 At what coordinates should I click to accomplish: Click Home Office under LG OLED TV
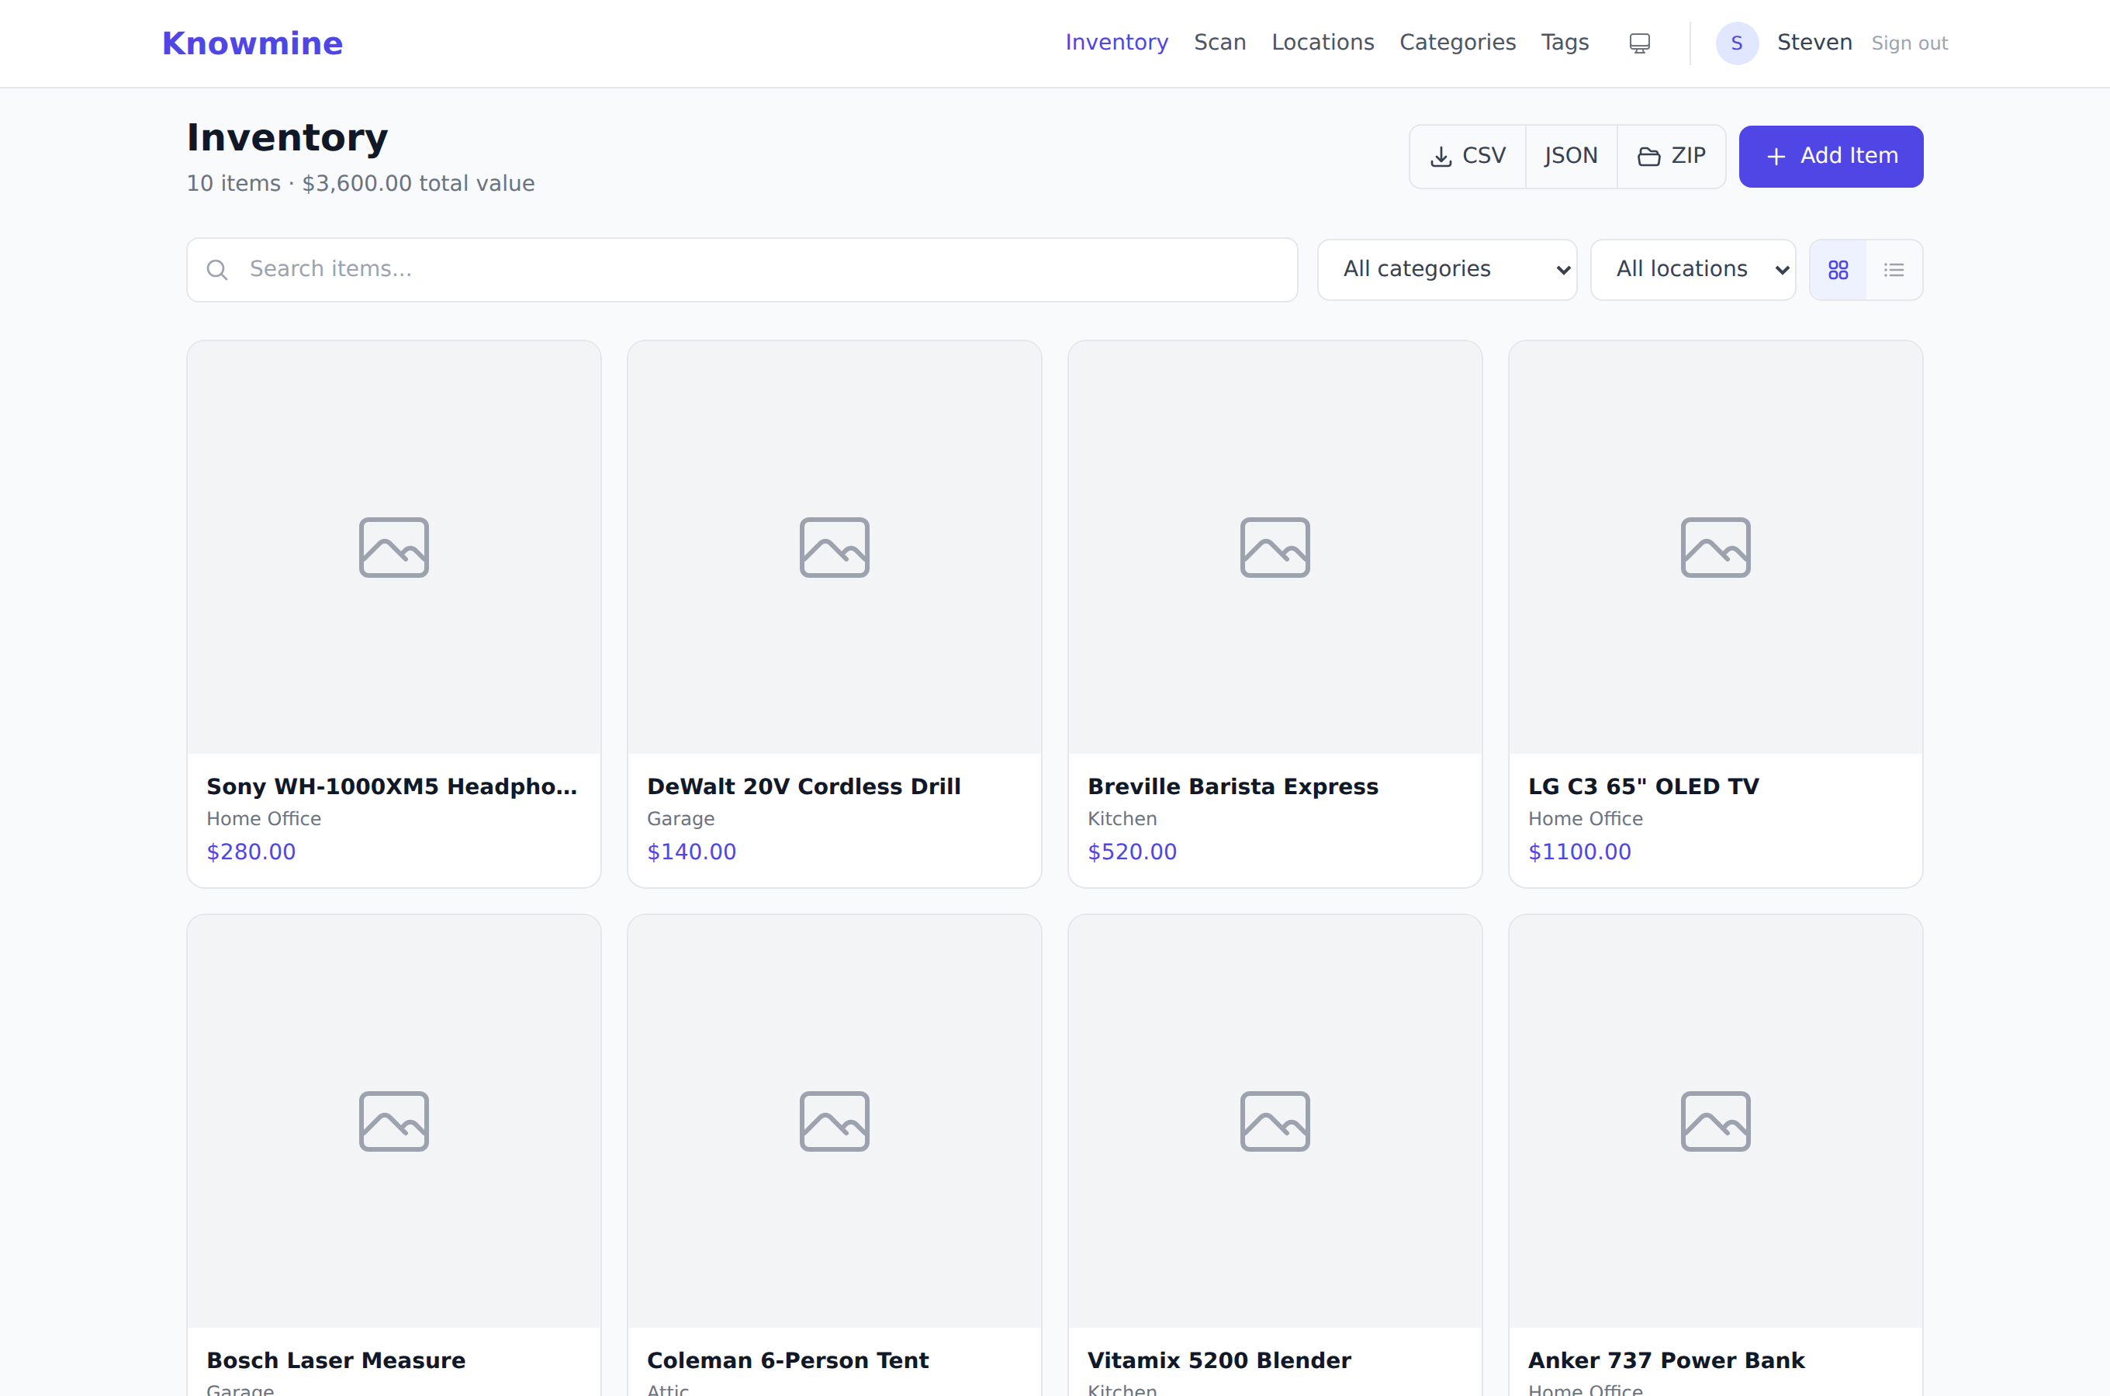(1586, 819)
